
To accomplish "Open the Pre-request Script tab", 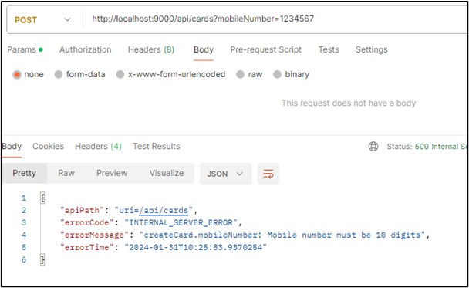I will click(x=265, y=49).
